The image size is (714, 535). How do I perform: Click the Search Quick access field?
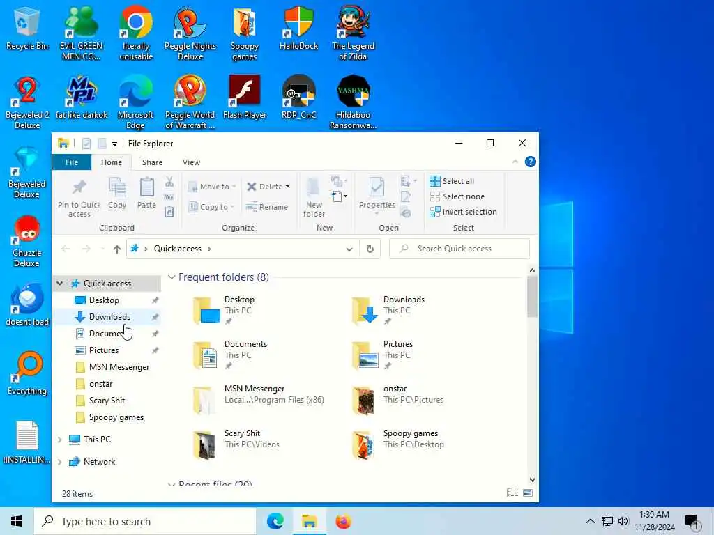point(459,249)
